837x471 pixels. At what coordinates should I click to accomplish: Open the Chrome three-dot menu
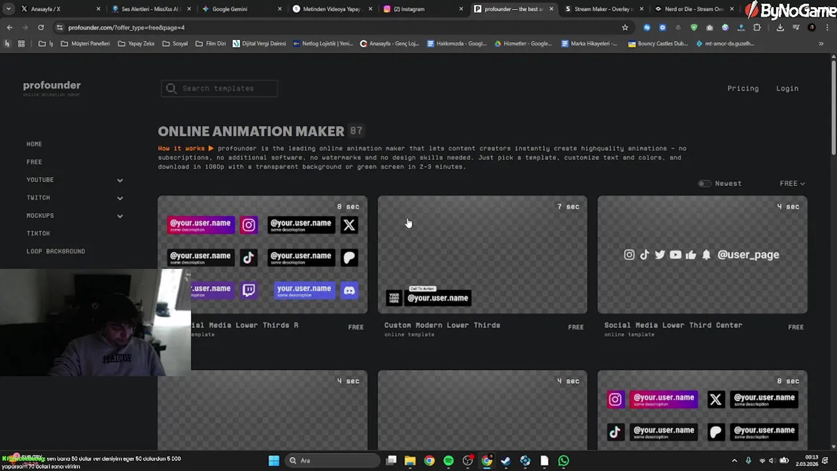pyautogui.click(x=827, y=27)
